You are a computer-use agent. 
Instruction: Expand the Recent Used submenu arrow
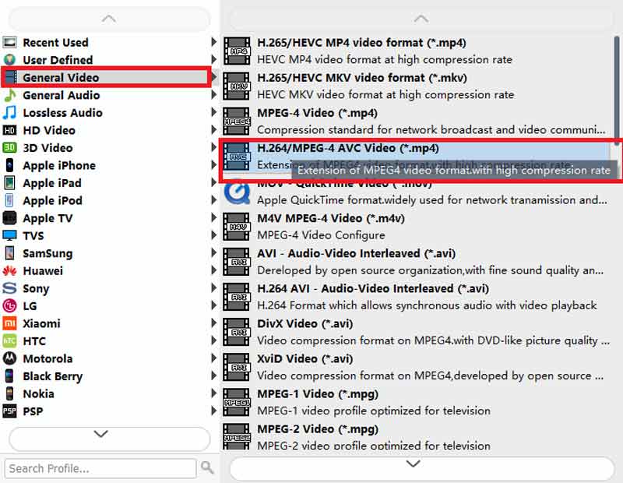(x=213, y=42)
